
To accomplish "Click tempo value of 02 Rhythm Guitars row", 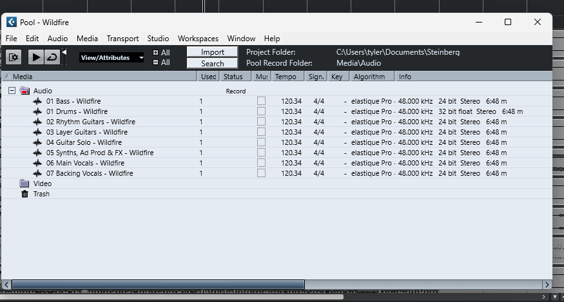I will [x=291, y=122].
